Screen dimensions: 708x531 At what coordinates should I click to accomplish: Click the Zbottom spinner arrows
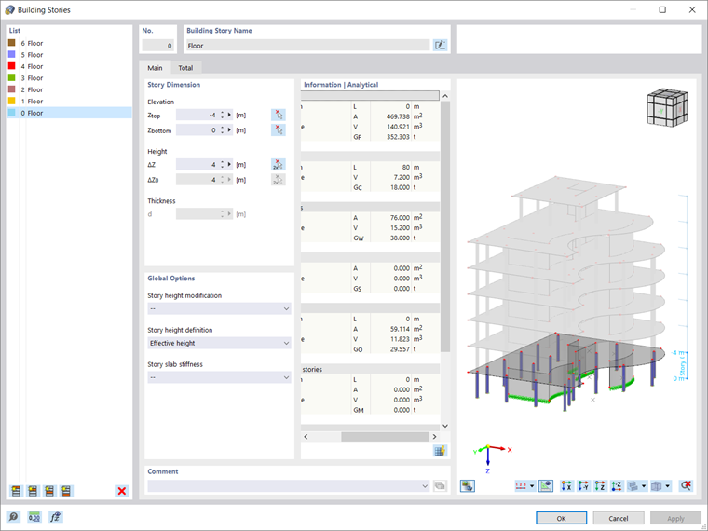click(222, 130)
